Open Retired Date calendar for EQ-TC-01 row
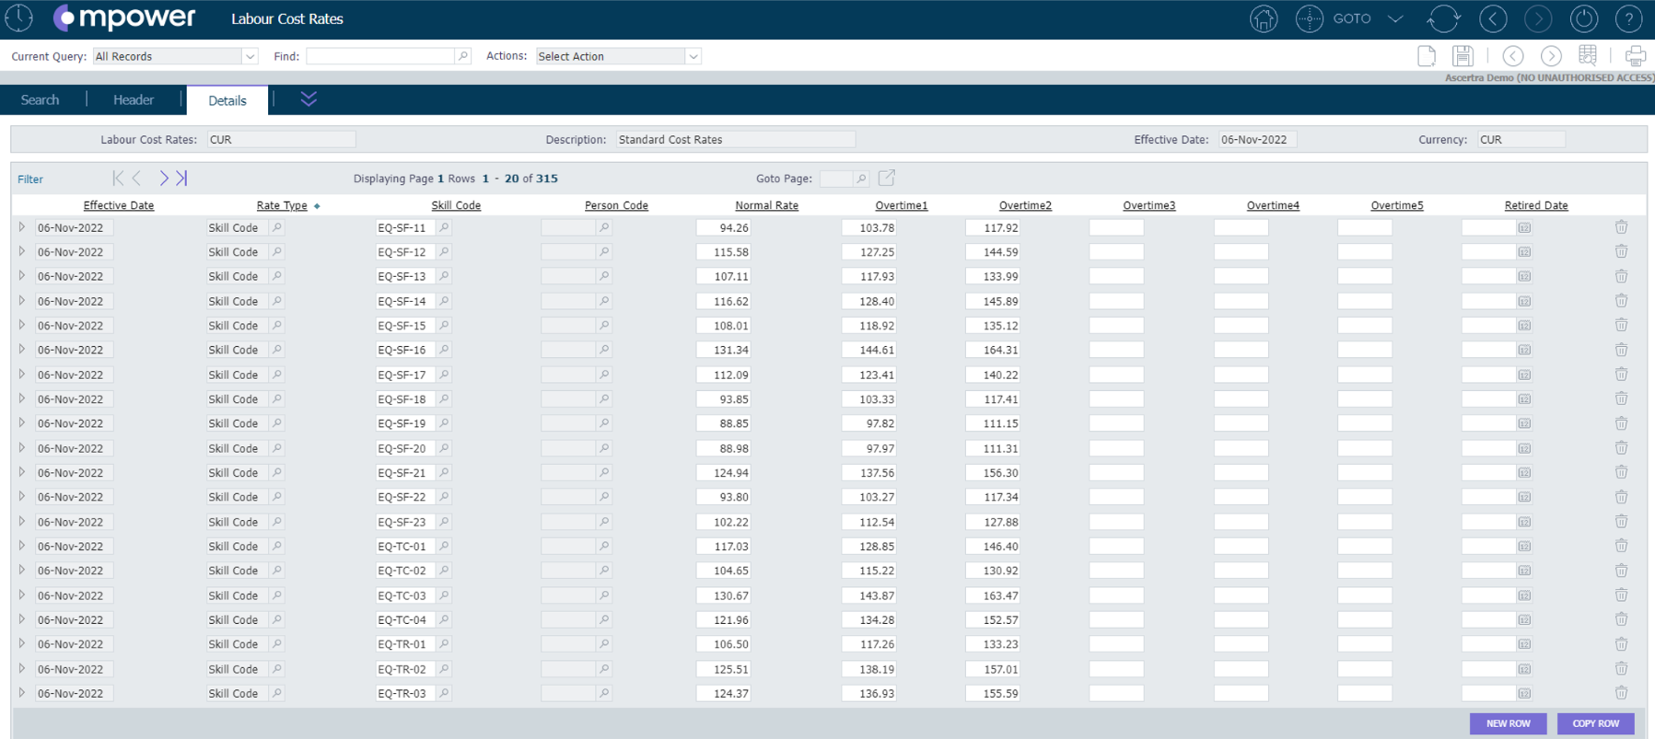1655x739 pixels. [1524, 547]
